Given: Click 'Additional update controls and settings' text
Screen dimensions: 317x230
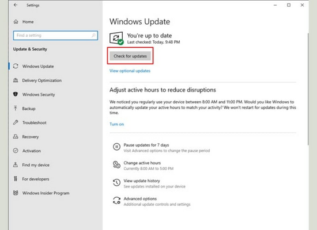Looking at the screenshot, I should 157,204.
